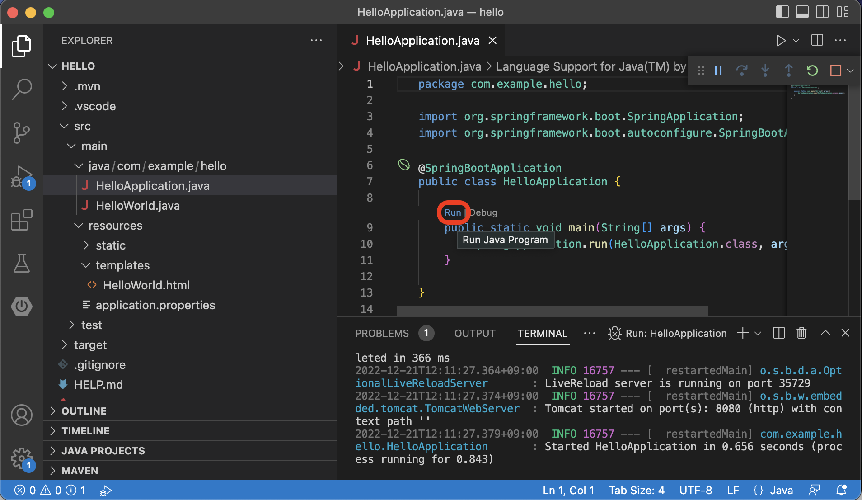Open the Source Control view
The width and height of the screenshot is (862, 500).
pyautogui.click(x=21, y=133)
